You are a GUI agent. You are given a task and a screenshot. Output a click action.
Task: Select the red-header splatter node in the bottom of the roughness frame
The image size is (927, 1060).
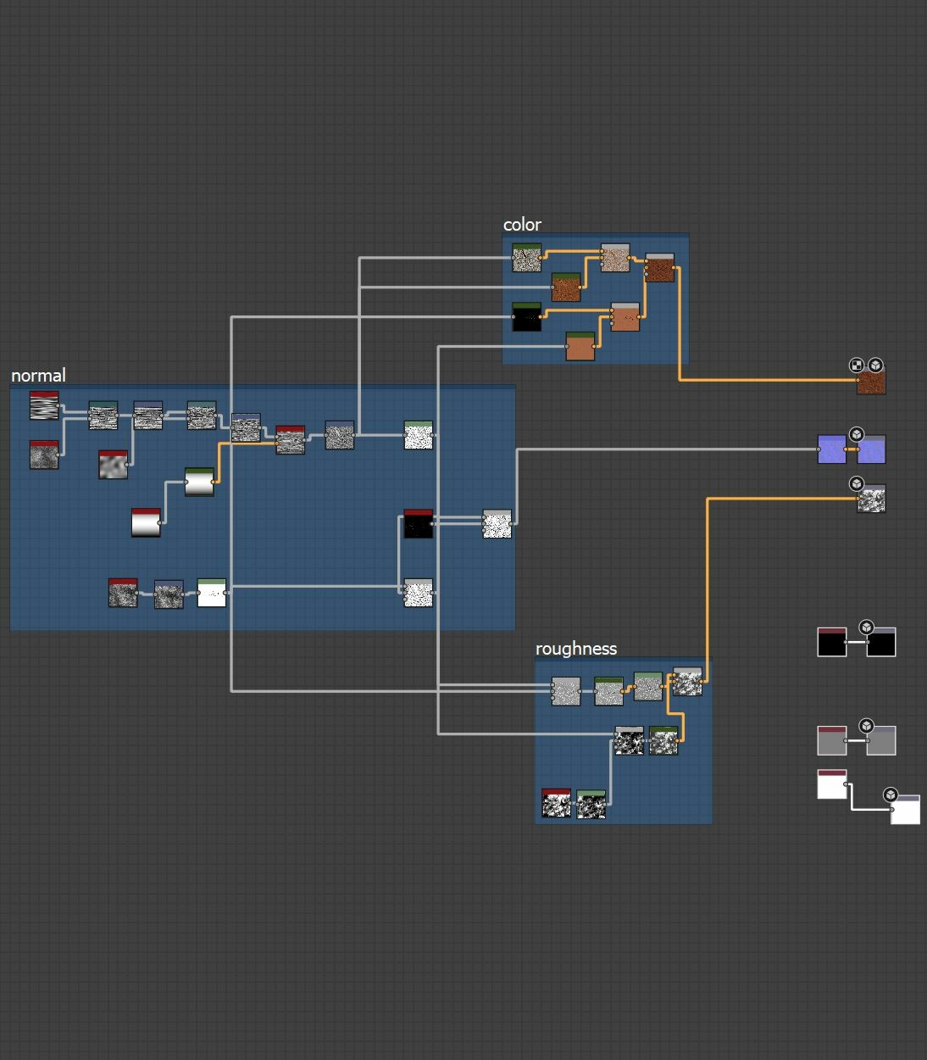556,803
